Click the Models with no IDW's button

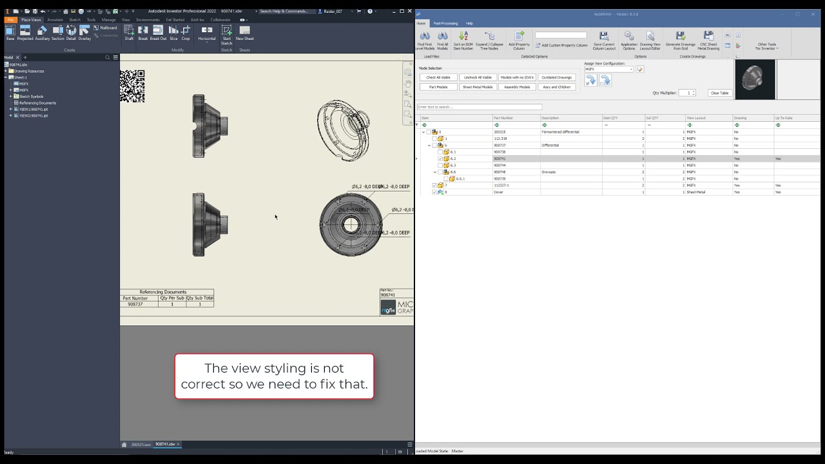point(517,77)
